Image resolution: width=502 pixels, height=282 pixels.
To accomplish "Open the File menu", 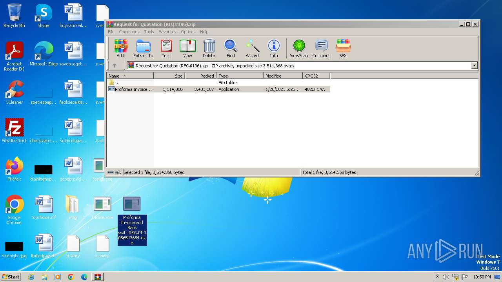I will tap(111, 32).
